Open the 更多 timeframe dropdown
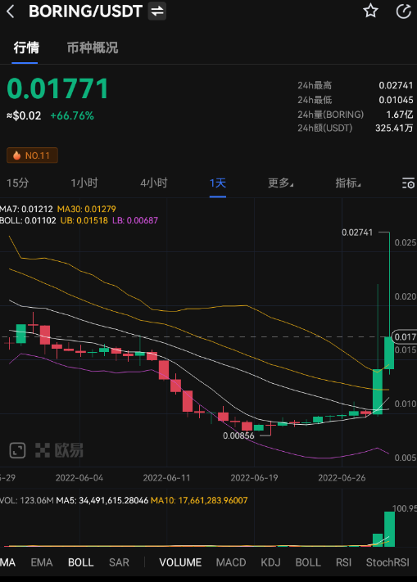The height and width of the screenshot is (582, 417). pyautogui.click(x=280, y=183)
